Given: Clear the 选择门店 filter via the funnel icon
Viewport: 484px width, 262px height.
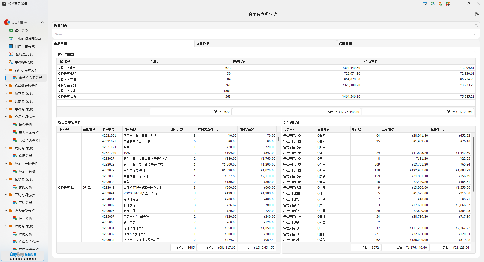Looking at the screenshot, I should pyautogui.click(x=476, y=25).
